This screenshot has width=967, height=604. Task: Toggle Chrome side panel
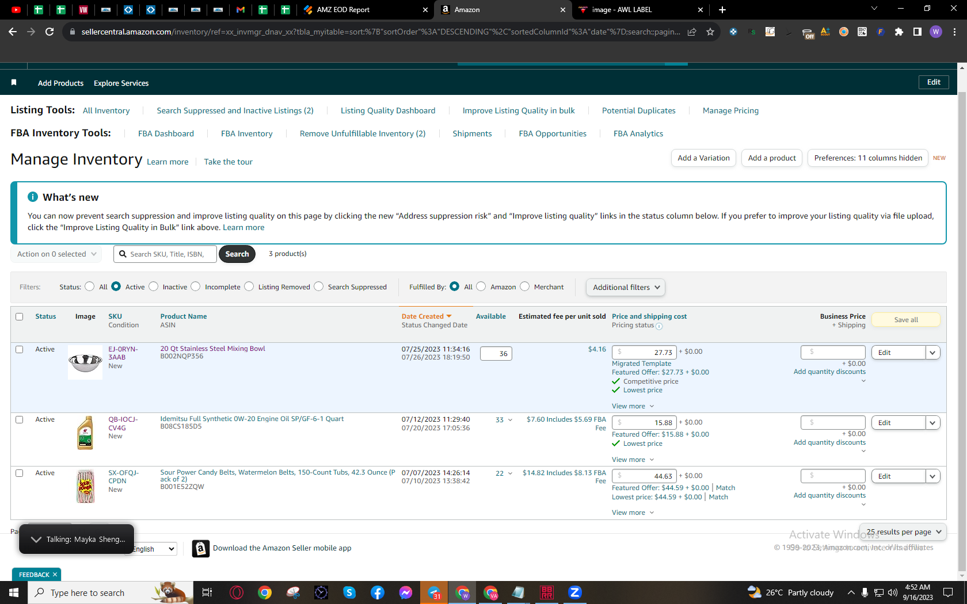pos(917,32)
